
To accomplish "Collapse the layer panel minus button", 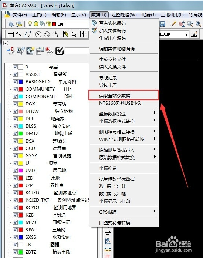I will pyautogui.click(x=6, y=43).
